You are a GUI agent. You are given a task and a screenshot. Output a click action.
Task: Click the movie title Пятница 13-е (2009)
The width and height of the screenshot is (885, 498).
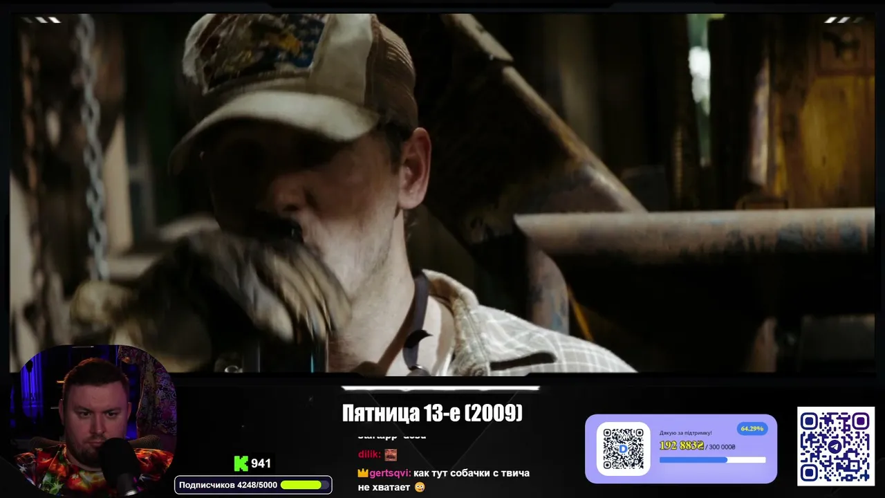[432, 414]
